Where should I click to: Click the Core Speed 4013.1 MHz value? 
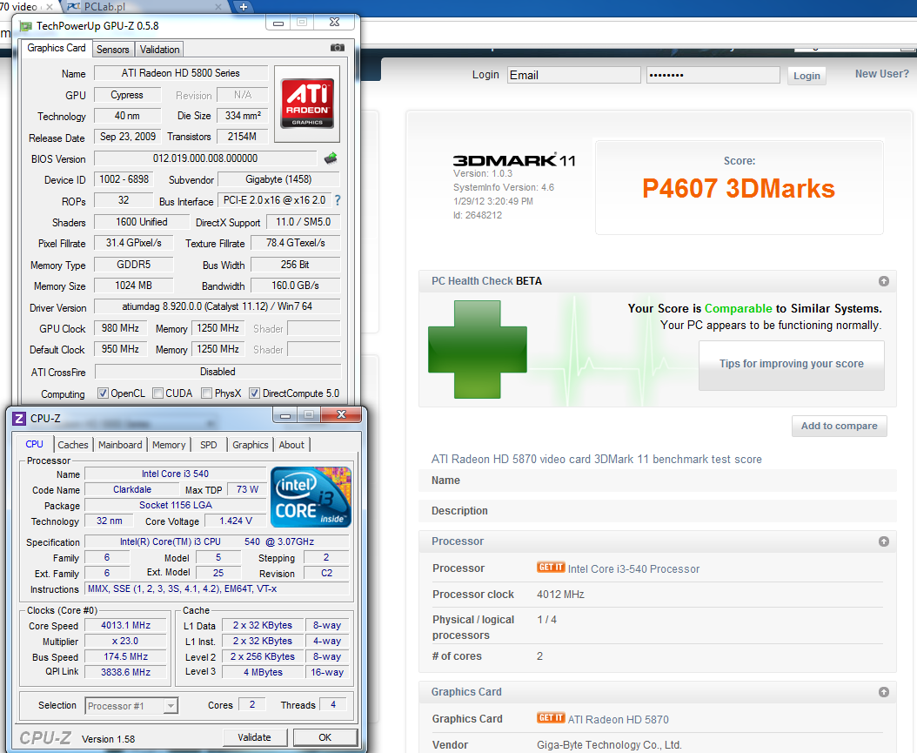[x=126, y=625]
